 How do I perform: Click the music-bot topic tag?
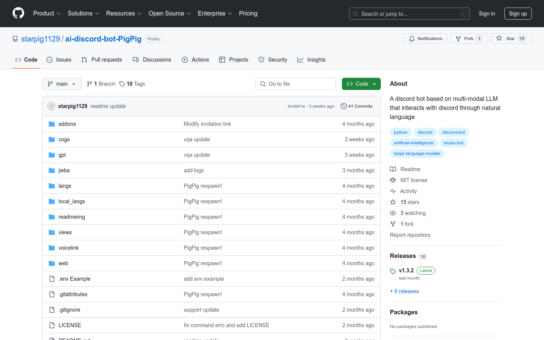(x=453, y=143)
